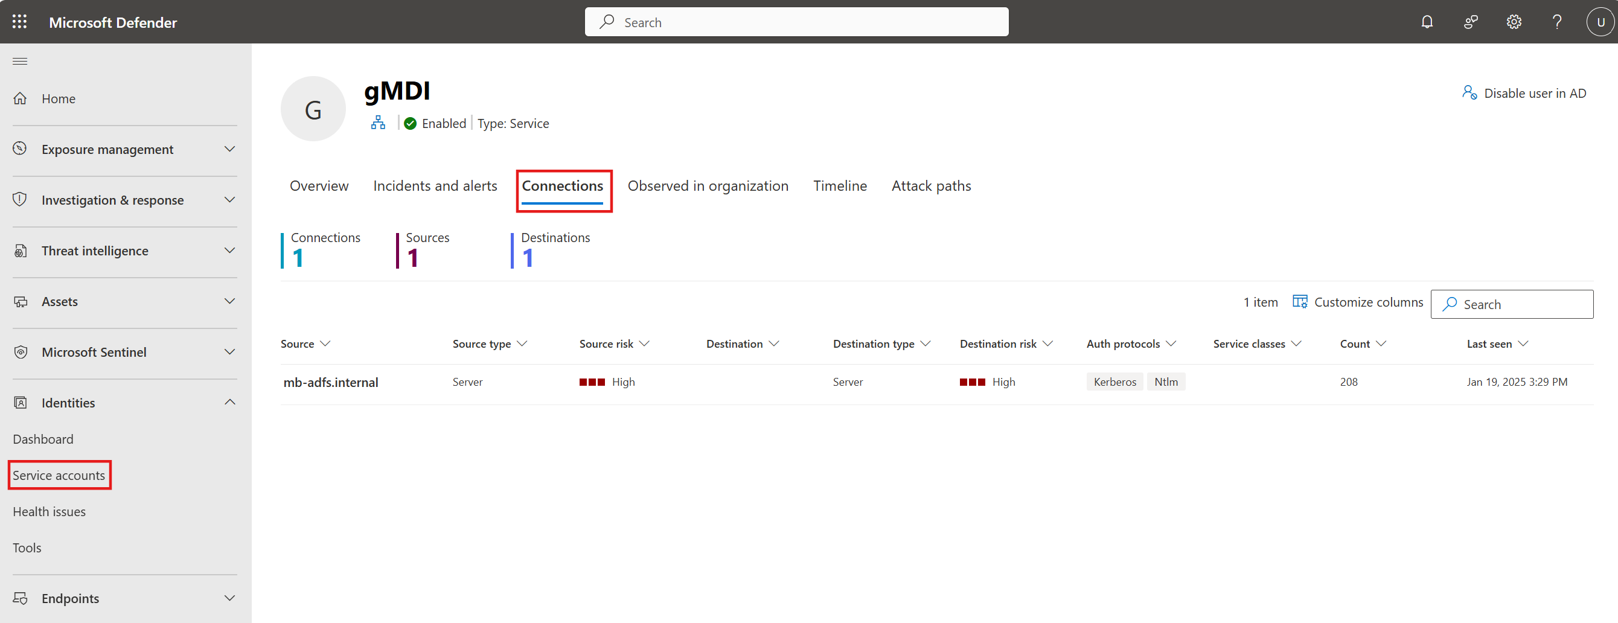Open the settings gear icon

click(x=1513, y=22)
